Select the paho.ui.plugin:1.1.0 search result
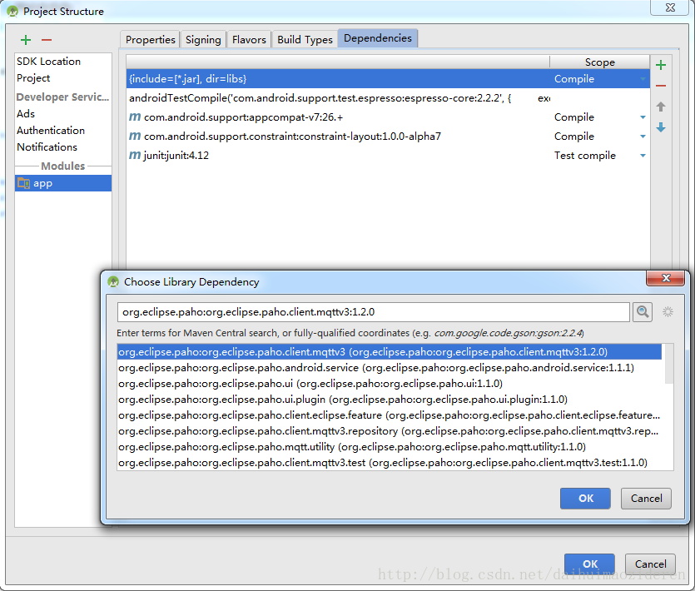The height and width of the screenshot is (591, 695). click(390, 400)
